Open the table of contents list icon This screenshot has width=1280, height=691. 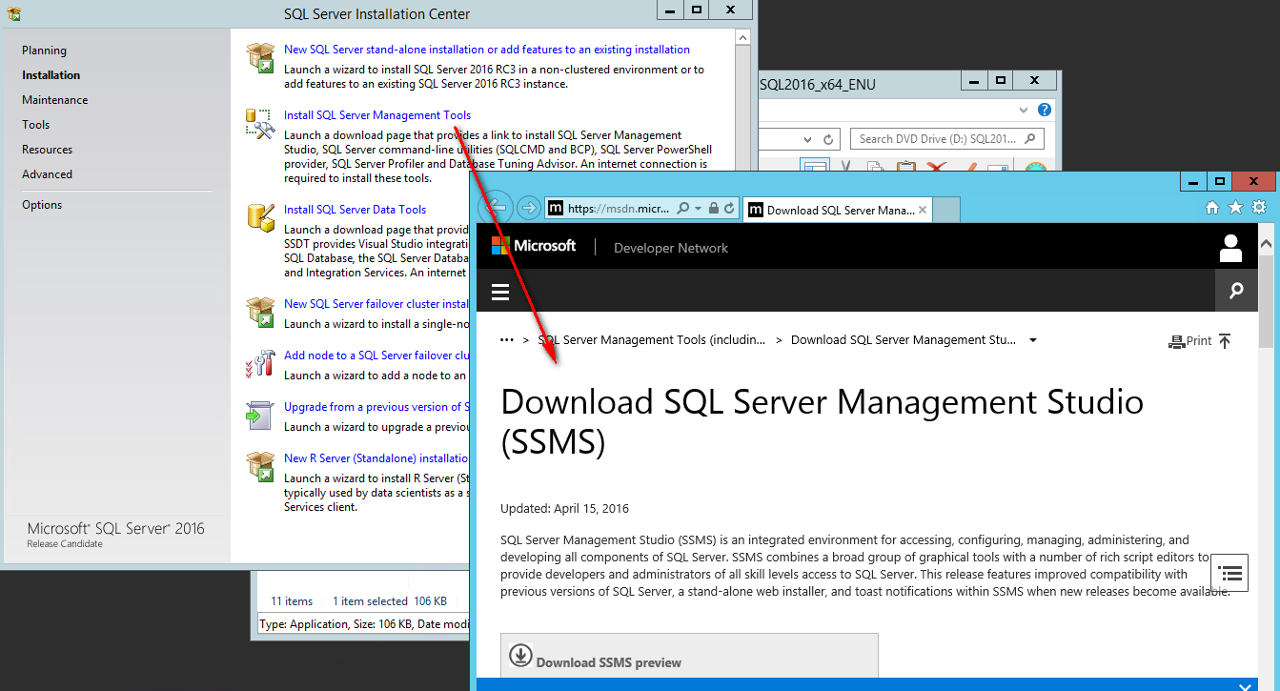point(1230,573)
